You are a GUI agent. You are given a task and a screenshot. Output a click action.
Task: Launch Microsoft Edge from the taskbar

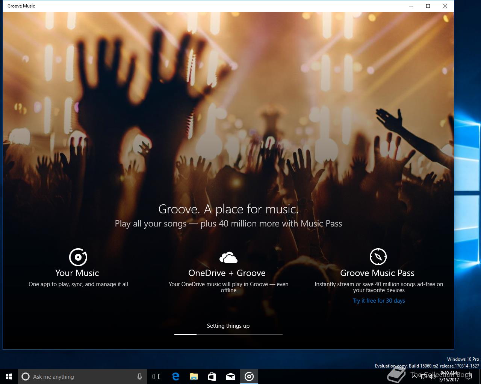point(175,376)
